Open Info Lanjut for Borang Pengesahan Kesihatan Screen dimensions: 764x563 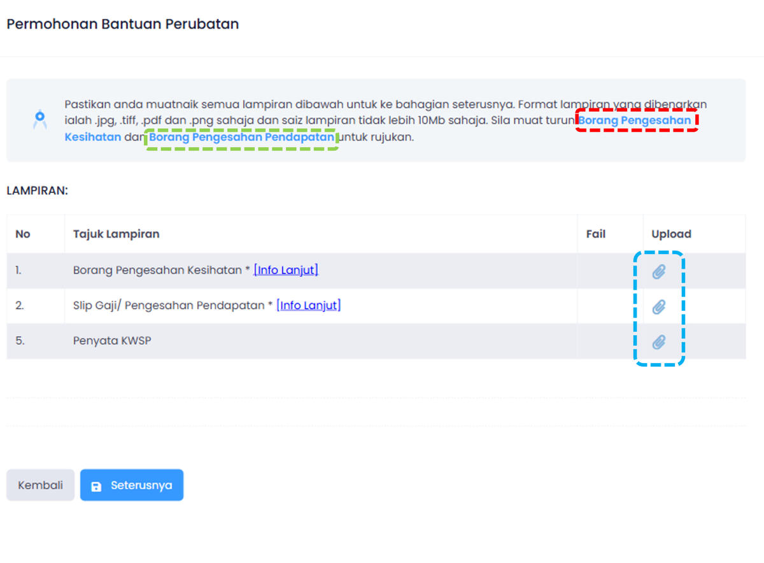click(x=286, y=270)
